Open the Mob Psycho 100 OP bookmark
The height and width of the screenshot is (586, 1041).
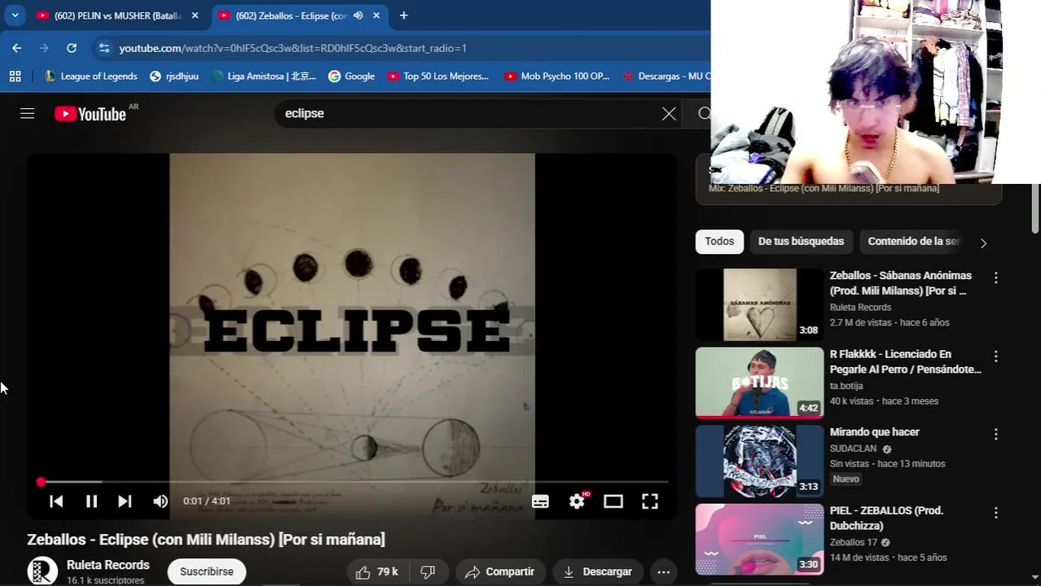click(556, 76)
